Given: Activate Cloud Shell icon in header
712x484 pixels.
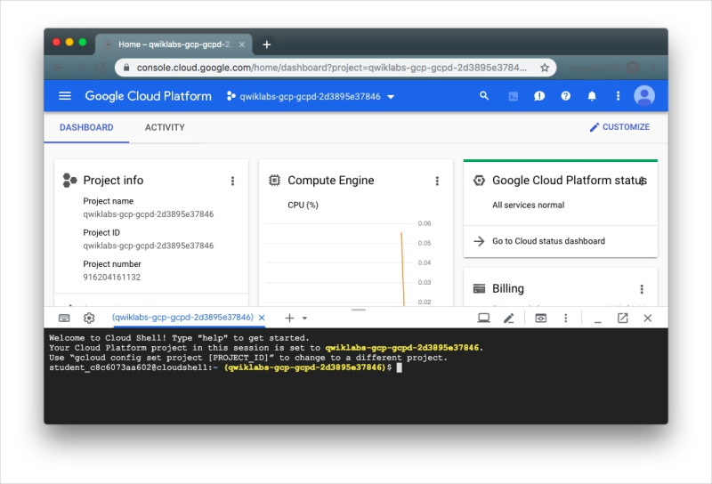Looking at the screenshot, I should coord(514,96).
